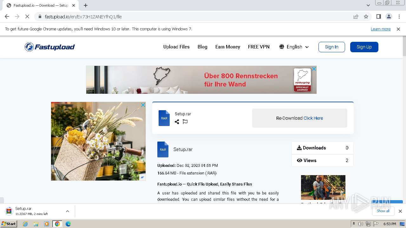Open the FREE VPN menu item
This screenshot has width=406, height=228.
click(259, 47)
